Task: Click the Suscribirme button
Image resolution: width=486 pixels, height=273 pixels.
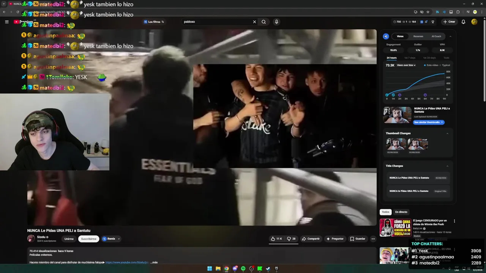Action: point(88,239)
